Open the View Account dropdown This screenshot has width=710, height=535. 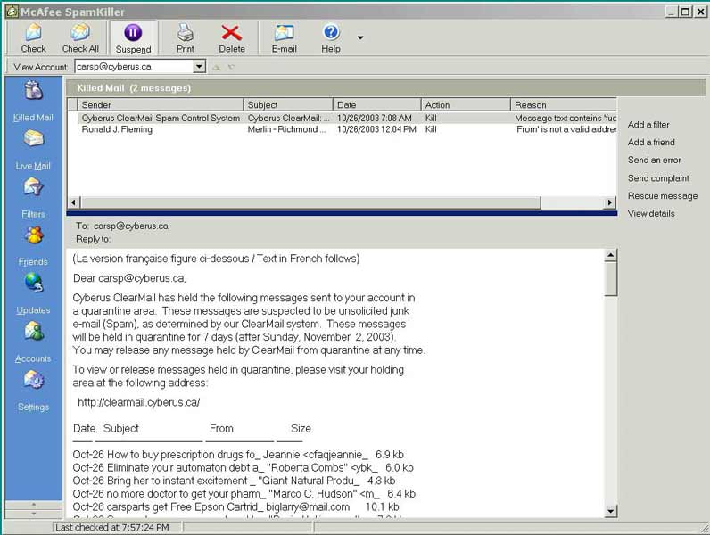pos(200,67)
